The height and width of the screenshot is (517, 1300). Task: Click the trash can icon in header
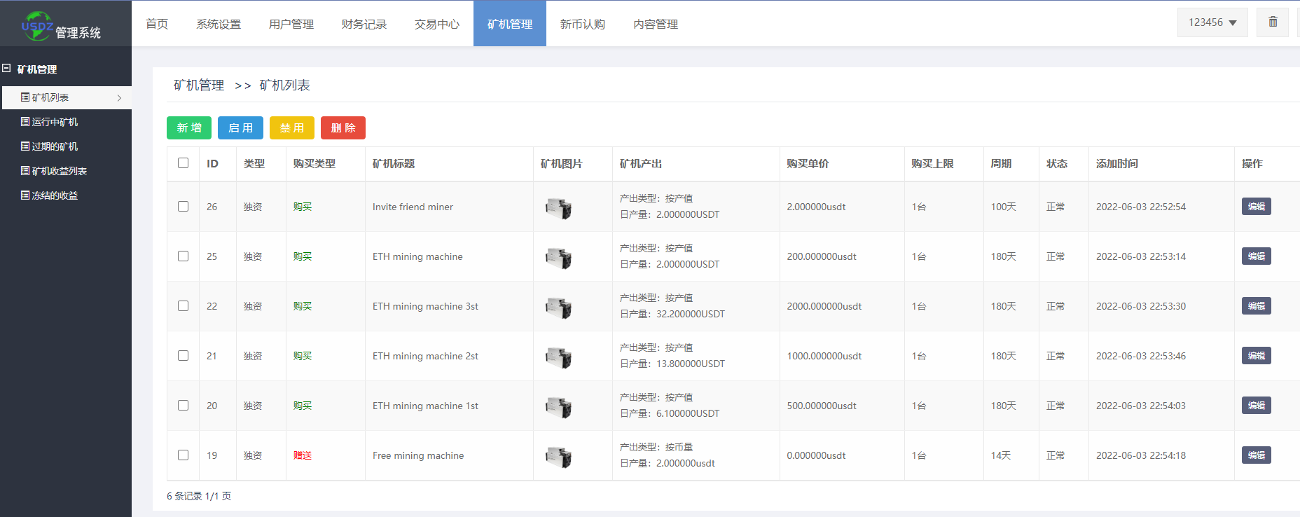point(1273,22)
